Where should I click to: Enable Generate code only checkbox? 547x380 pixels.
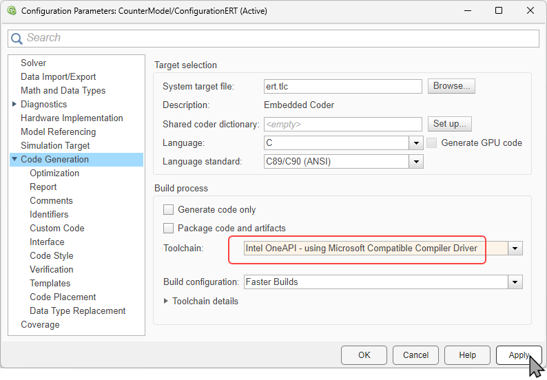tap(169, 209)
